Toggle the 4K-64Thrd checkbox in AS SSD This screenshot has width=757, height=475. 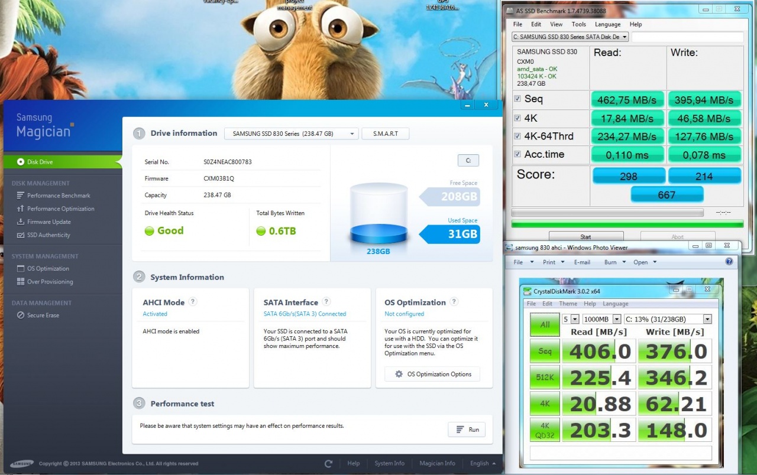(x=517, y=136)
